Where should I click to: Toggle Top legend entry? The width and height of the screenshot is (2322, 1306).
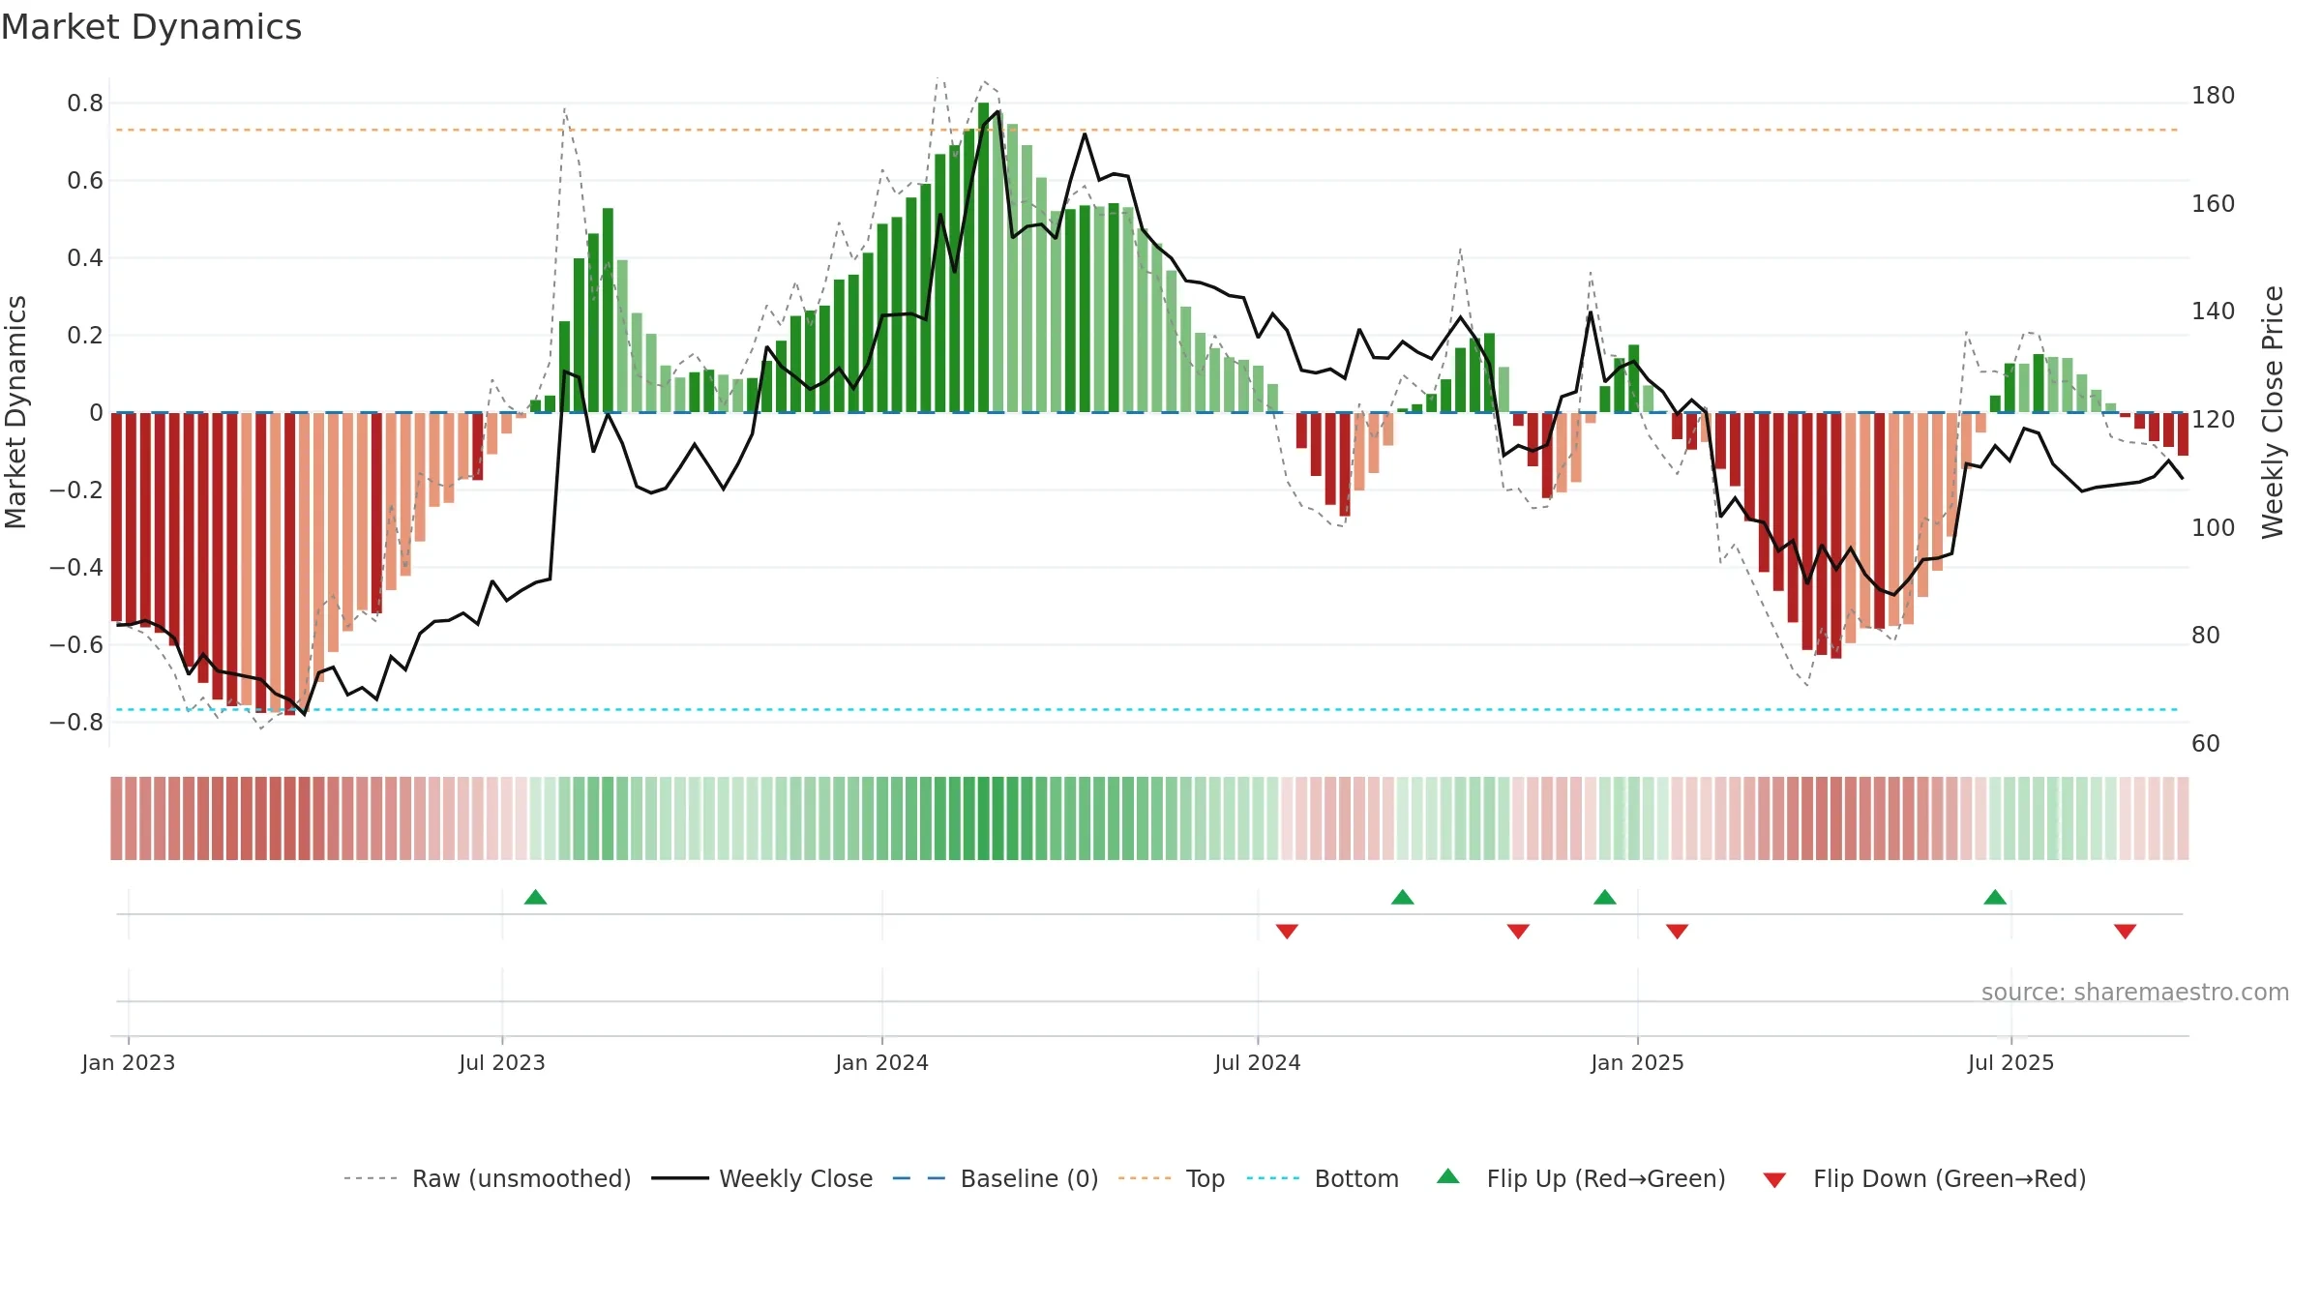[x=1171, y=1178]
